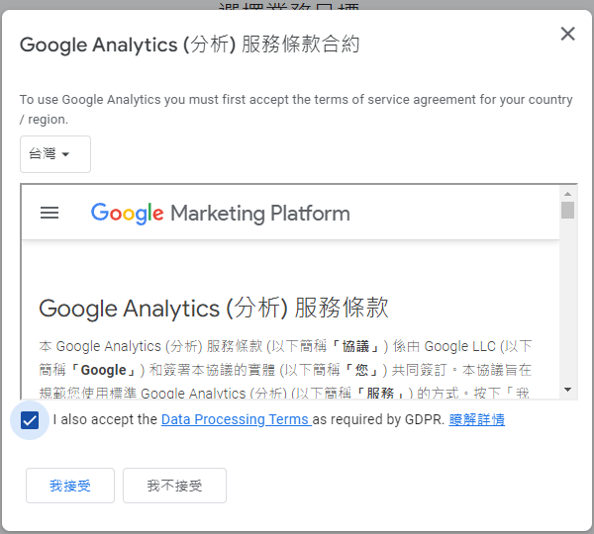Click the scrollbar down arrow in terms frame
The height and width of the screenshot is (534, 594).
click(567, 390)
